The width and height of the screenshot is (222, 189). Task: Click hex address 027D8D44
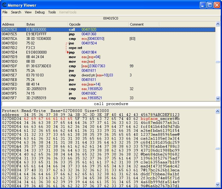point(12,123)
